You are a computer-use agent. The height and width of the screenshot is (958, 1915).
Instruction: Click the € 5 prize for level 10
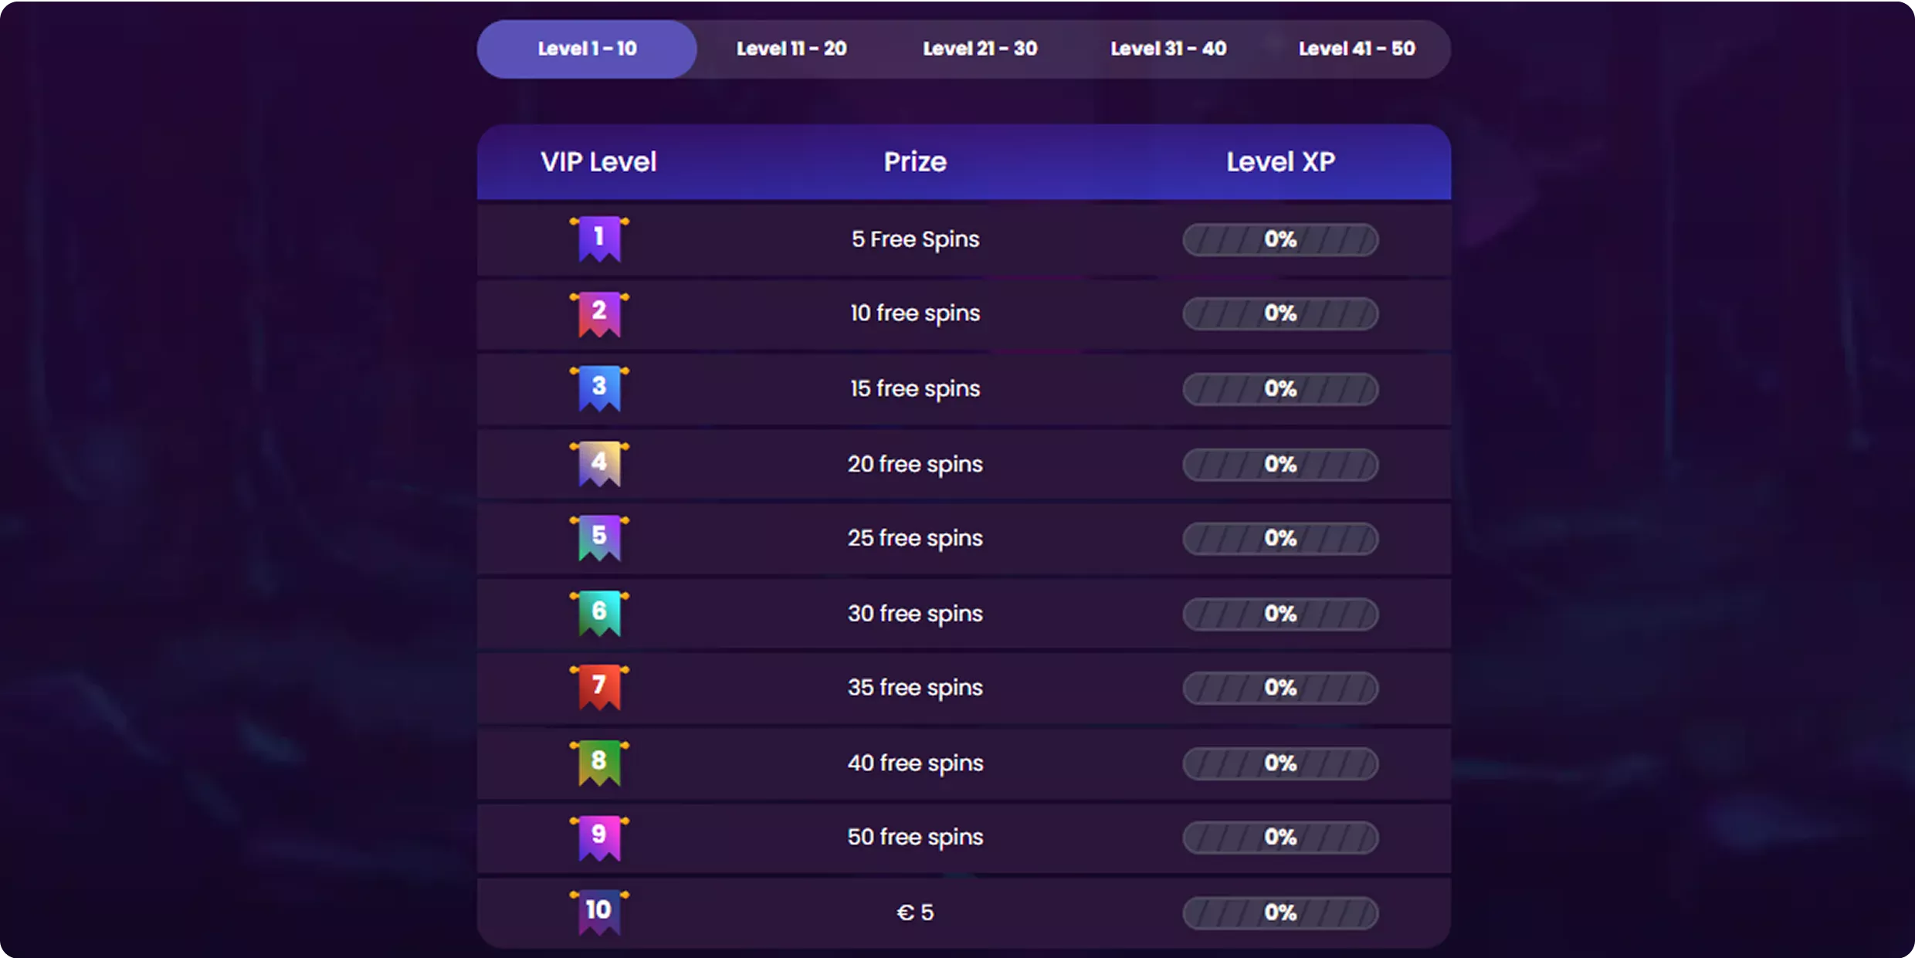point(915,912)
